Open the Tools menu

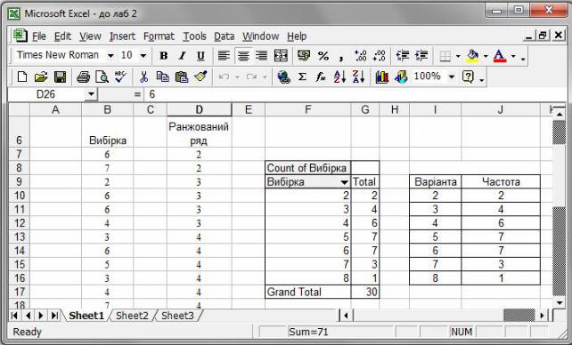tap(194, 36)
